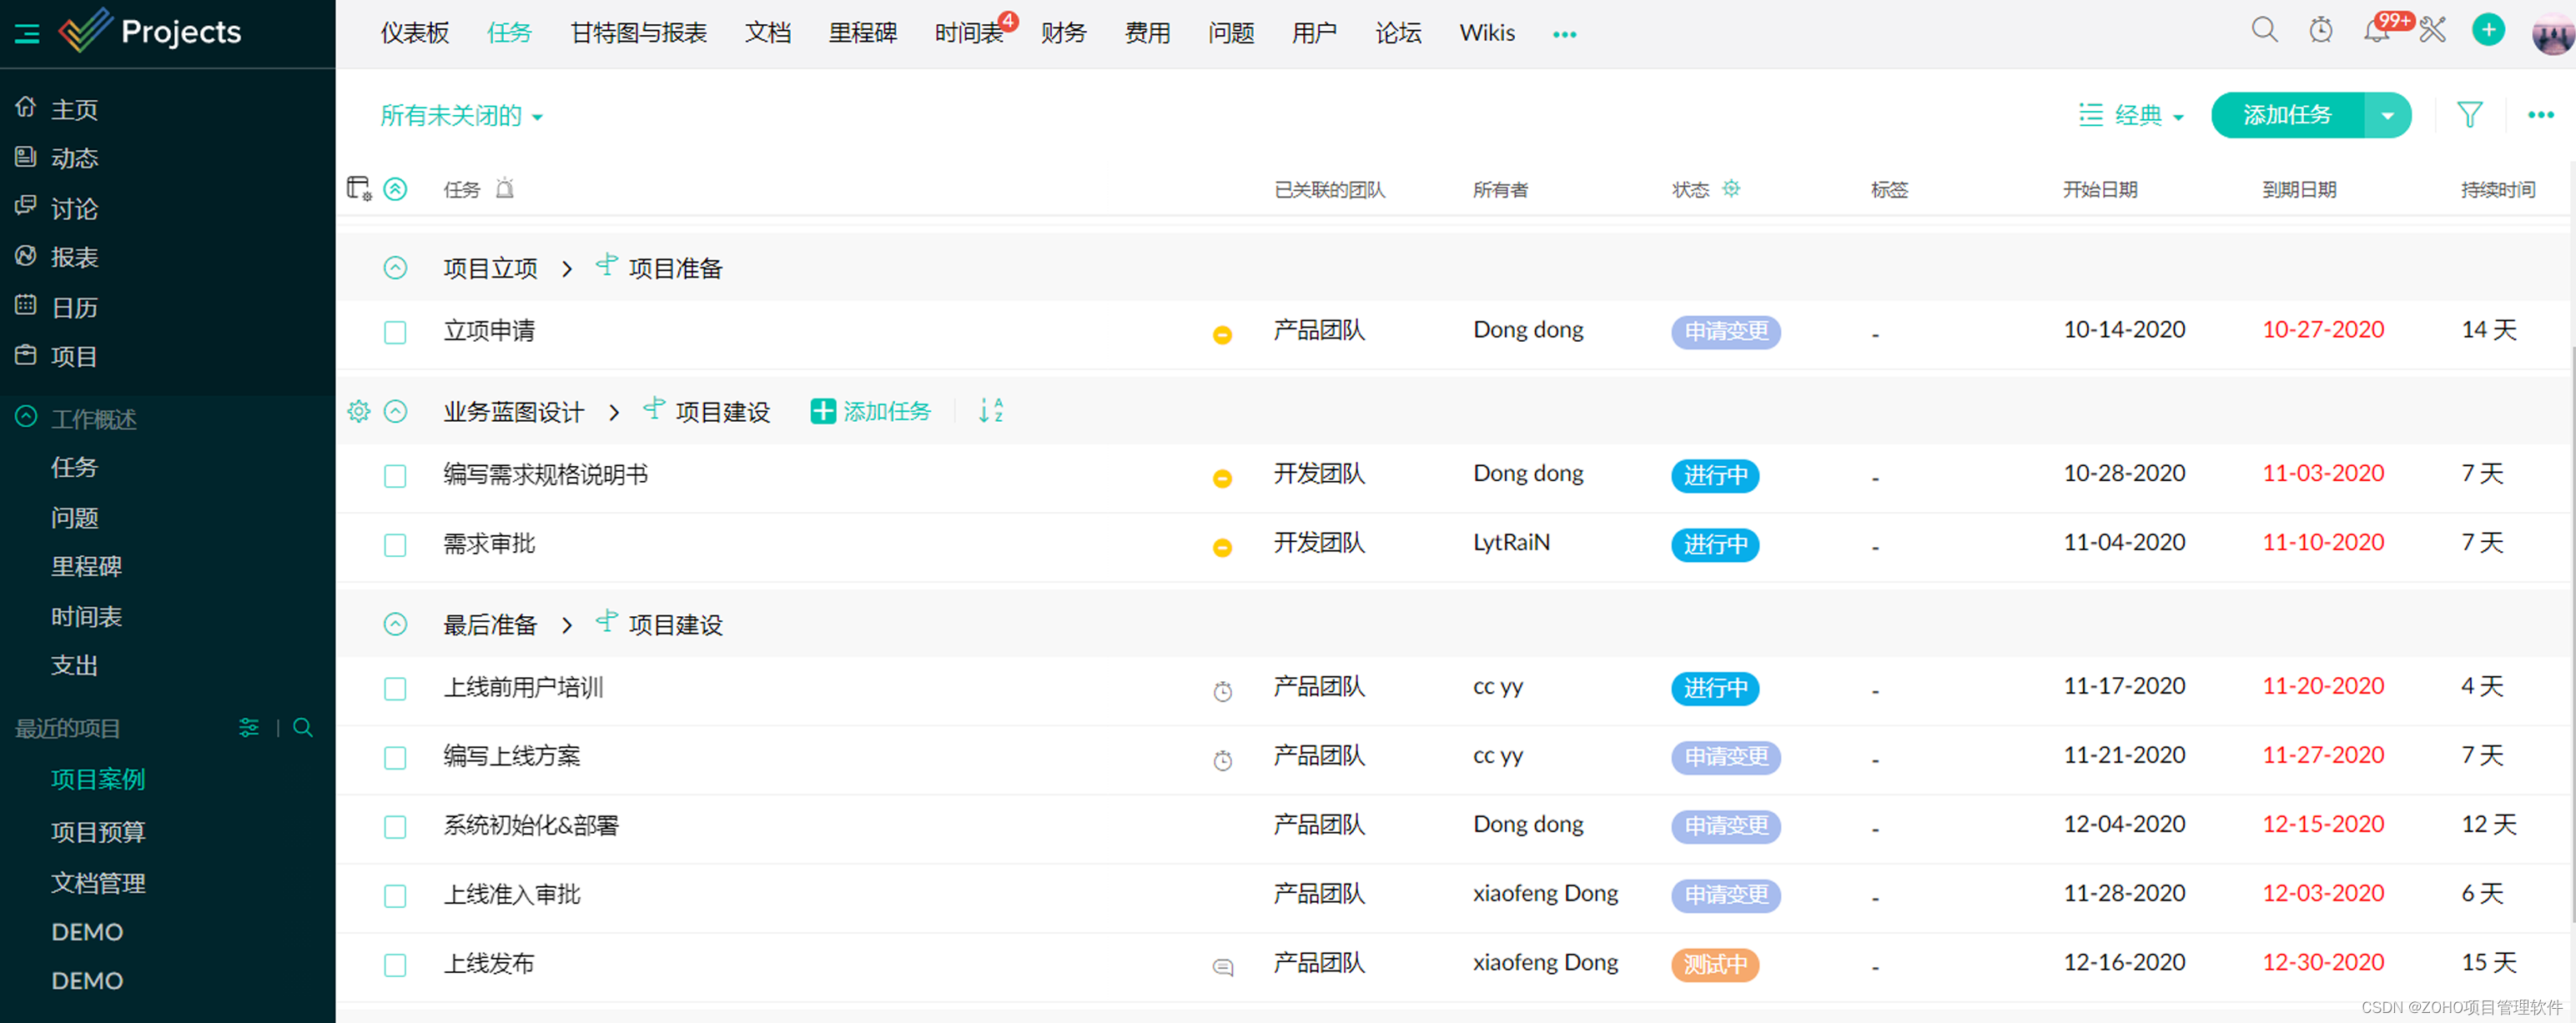Open the 上线发布 task name
Image resolution: width=2576 pixels, height=1023 pixels.
point(489,963)
